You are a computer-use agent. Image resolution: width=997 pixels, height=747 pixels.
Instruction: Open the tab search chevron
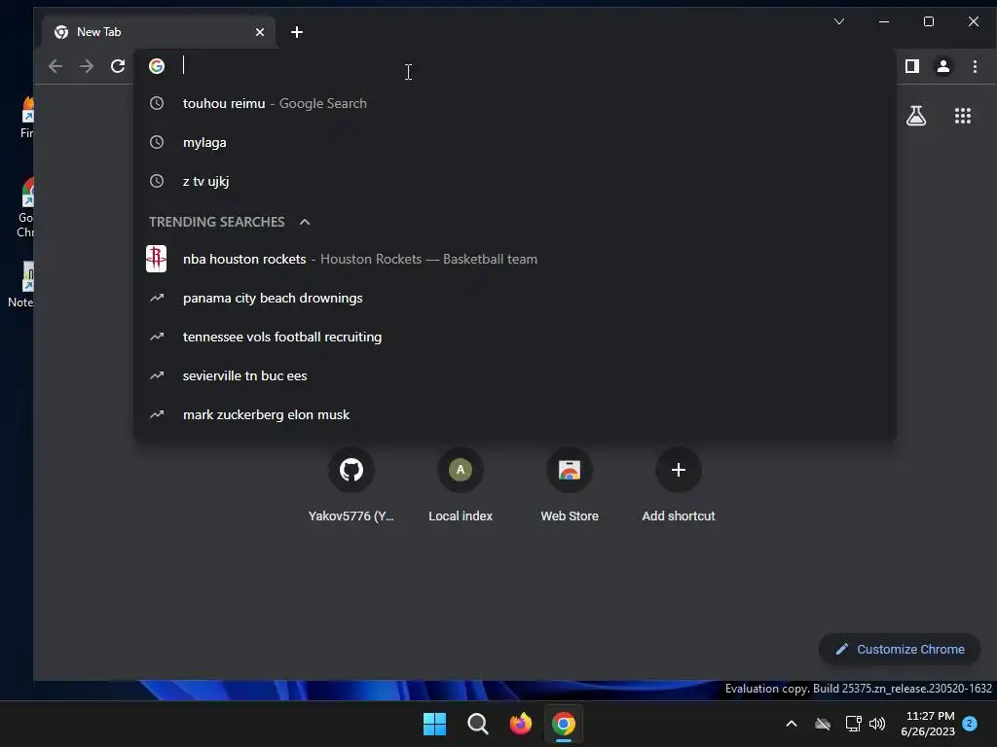click(x=839, y=21)
